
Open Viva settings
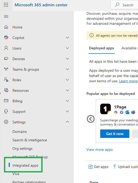(x=16, y=174)
